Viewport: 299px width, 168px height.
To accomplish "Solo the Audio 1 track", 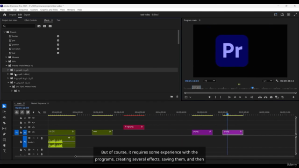I will tap(37, 138).
